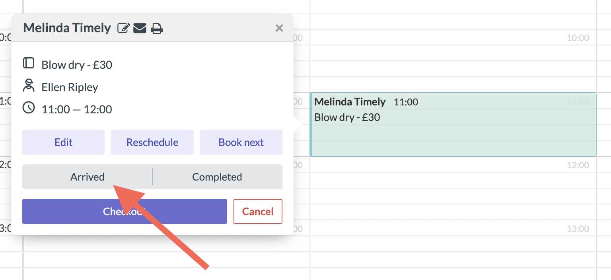Select the Melinda Timely popup title
This screenshot has height=280, width=611.
(67, 28)
